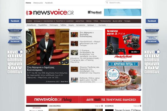The height and width of the screenshot is (111, 167).
Task: Click ΟΙΚΟΝΟΜΙΑ section View all icon
Action: (x=102, y=106)
